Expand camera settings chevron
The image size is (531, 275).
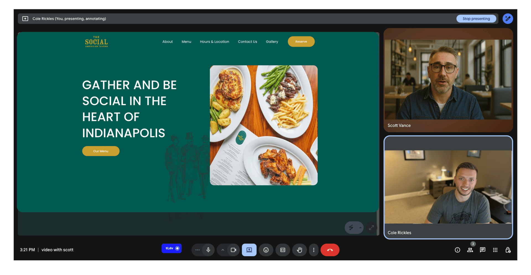coord(223,250)
